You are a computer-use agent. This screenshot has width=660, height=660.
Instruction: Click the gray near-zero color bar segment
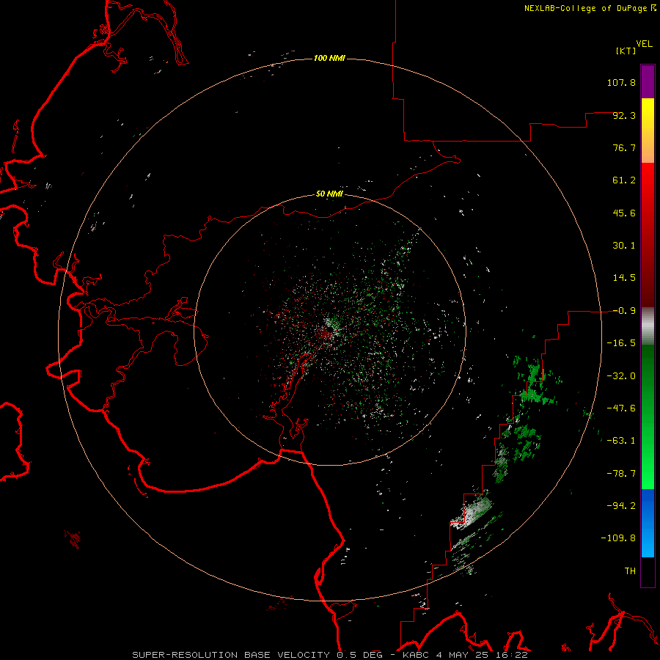click(x=648, y=326)
